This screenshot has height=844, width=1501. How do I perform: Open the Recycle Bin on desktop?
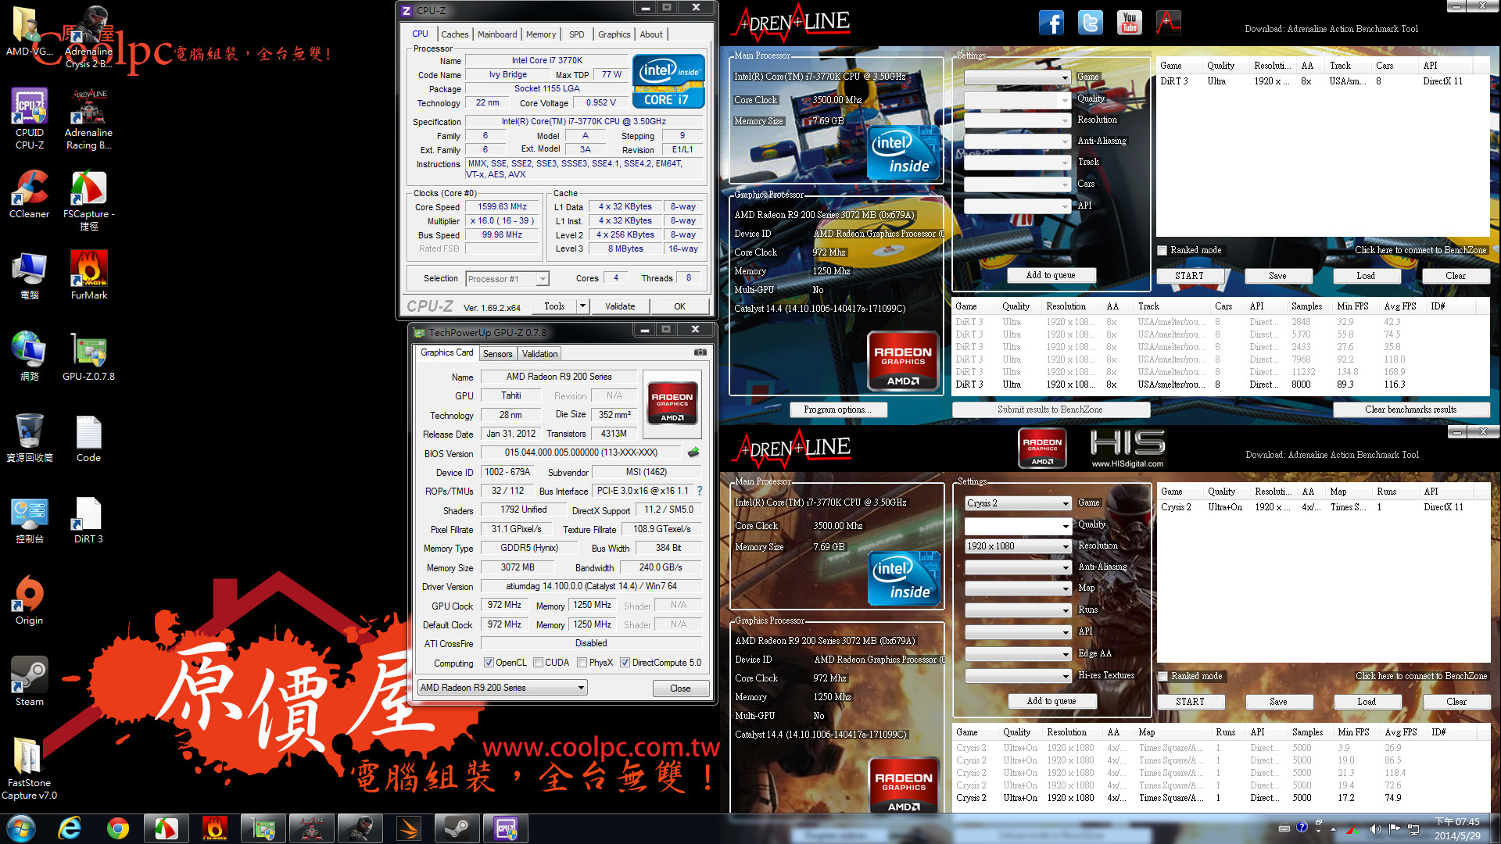point(30,438)
